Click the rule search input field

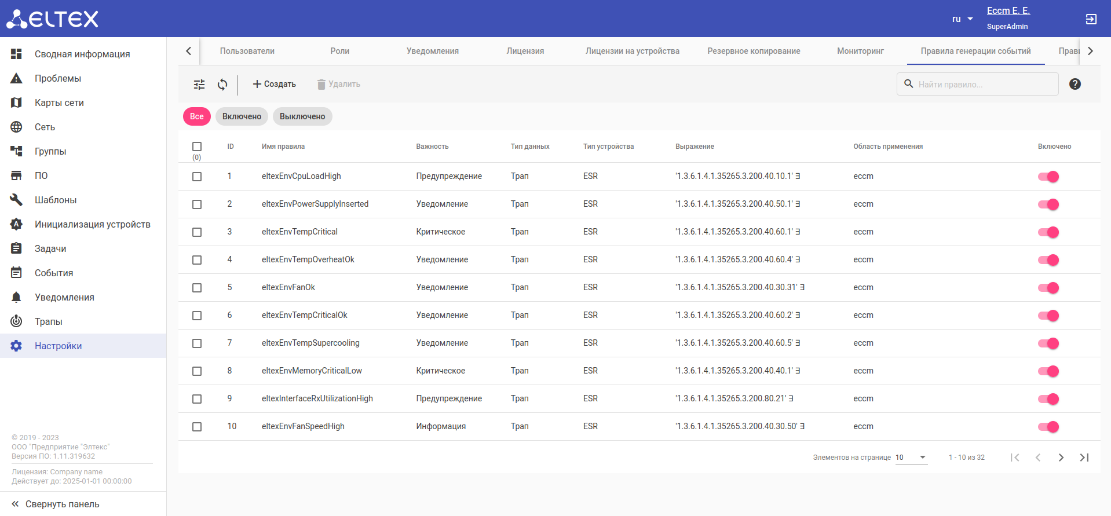pos(985,85)
